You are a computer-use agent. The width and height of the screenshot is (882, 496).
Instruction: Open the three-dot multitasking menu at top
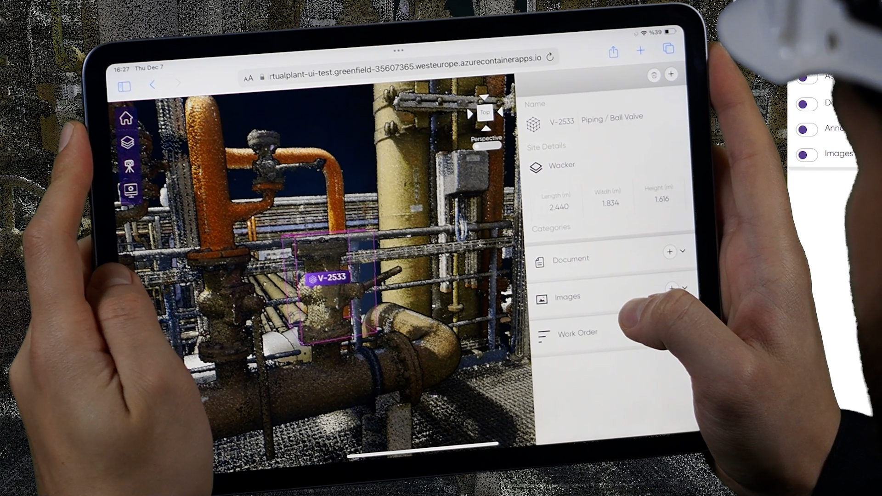398,51
